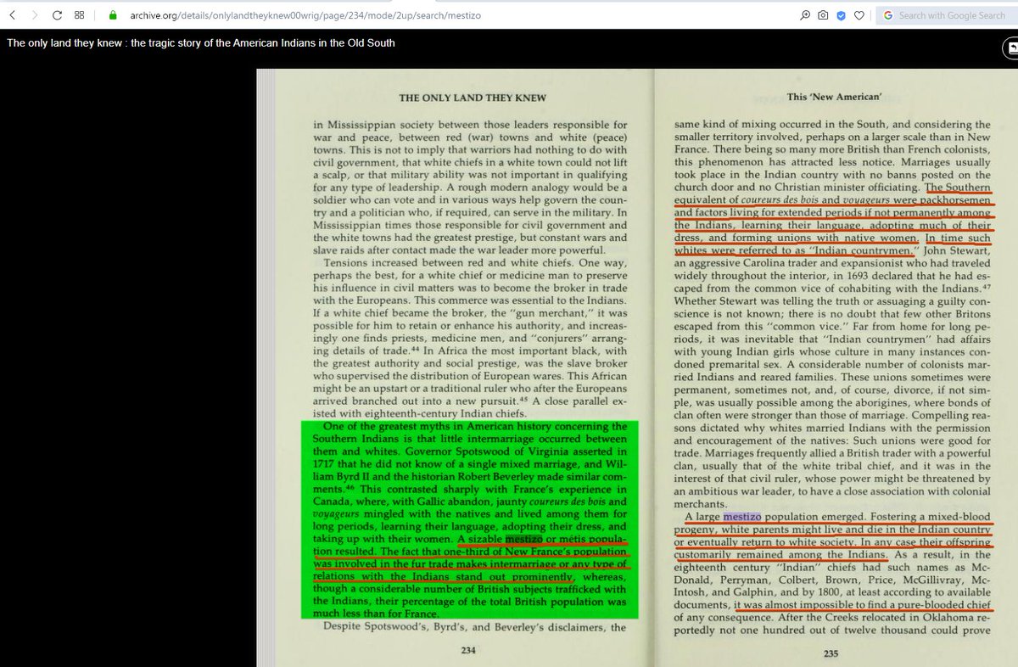Click the highlighted 'mestizo' on page 235
The height and width of the screenshot is (667, 1018).
click(x=743, y=517)
